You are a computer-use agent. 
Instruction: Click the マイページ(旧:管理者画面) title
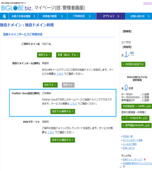[60, 8]
